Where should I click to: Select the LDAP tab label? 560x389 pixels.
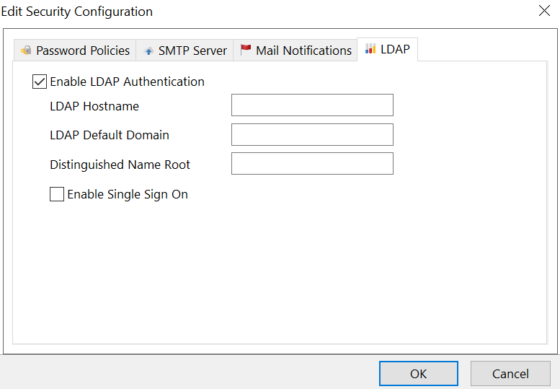(395, 50)
